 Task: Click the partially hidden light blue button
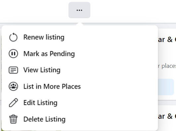(x=166, y=87)
